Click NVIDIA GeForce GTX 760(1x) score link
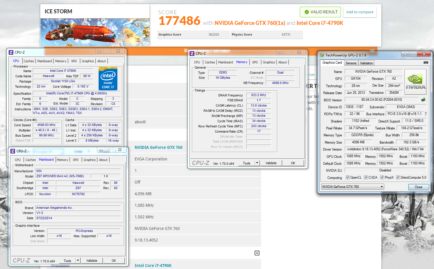Viewport: 434px width, 269px height. pos(250,23)
